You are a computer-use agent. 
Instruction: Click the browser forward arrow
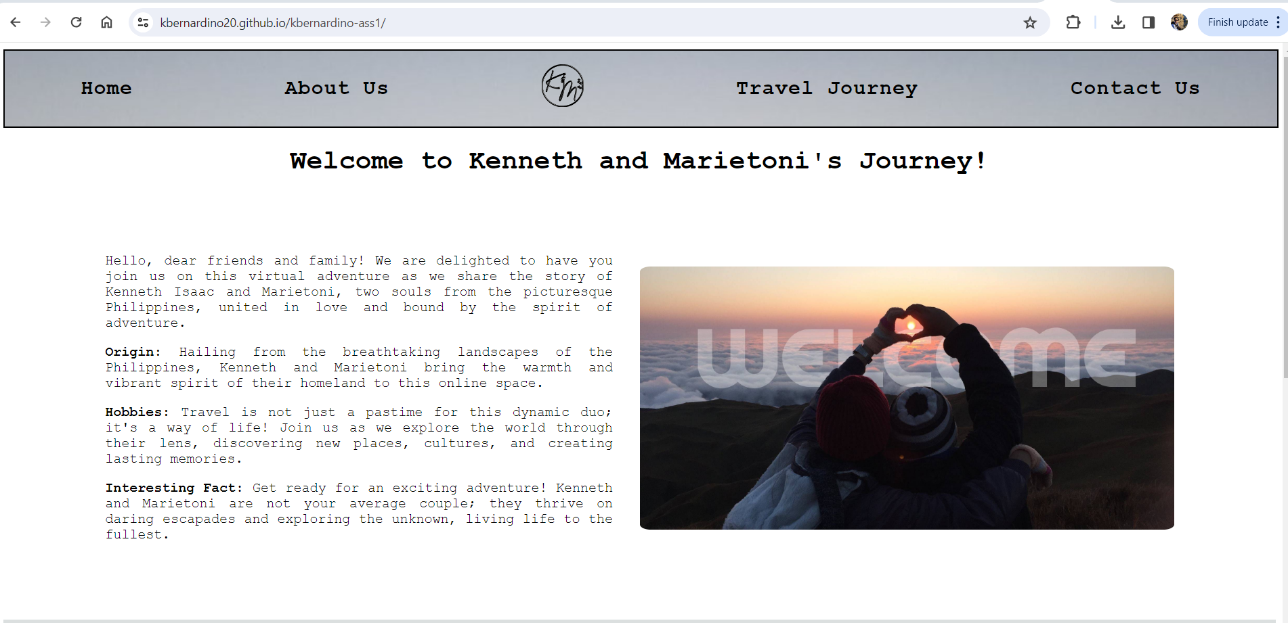coord(45,22)
